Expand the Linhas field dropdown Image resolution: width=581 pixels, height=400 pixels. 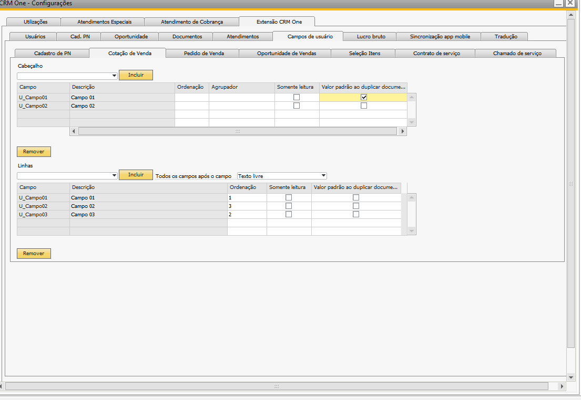[x=114, y=176]
